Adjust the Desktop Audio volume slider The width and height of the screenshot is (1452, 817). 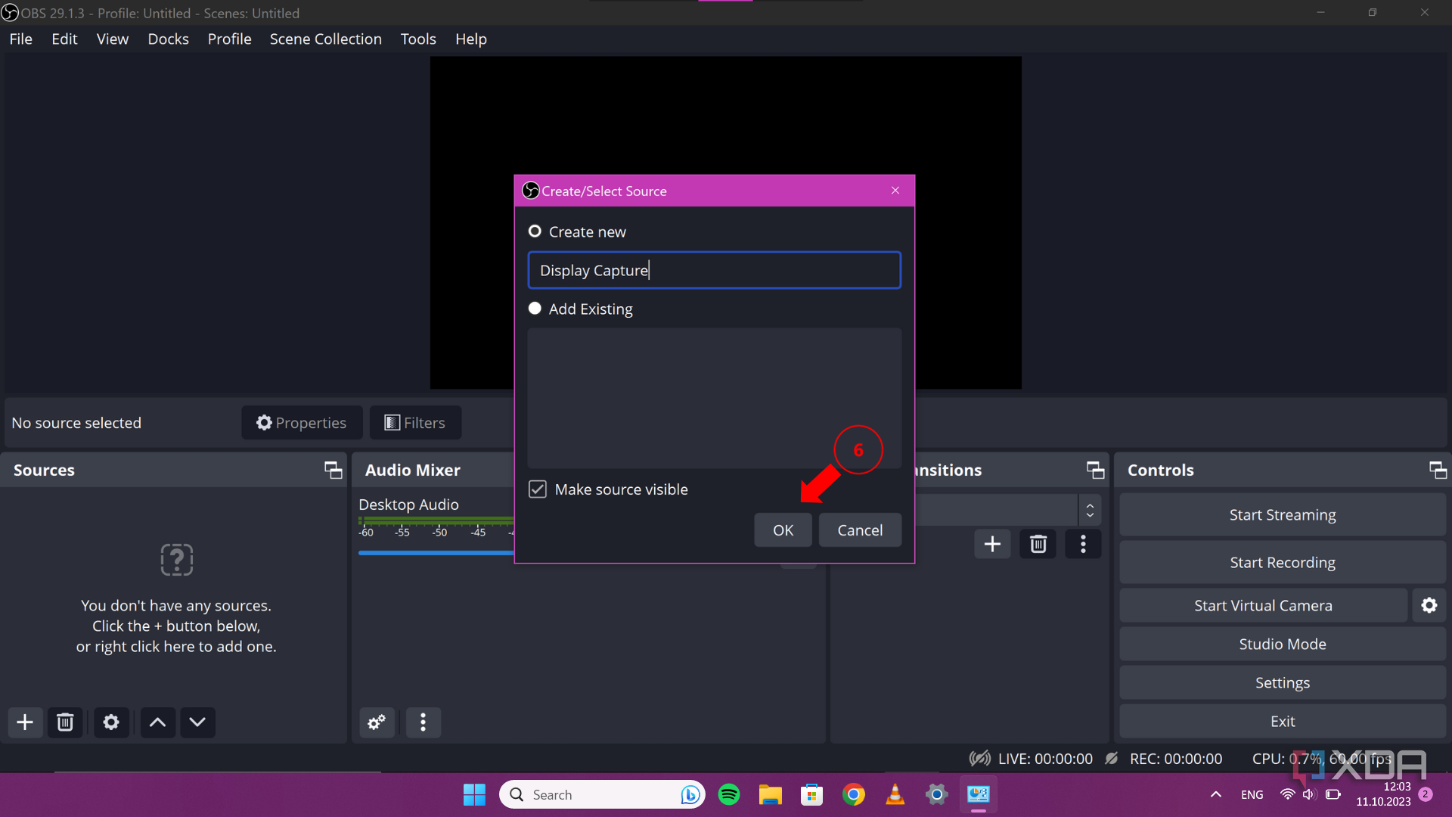[435, 553]
